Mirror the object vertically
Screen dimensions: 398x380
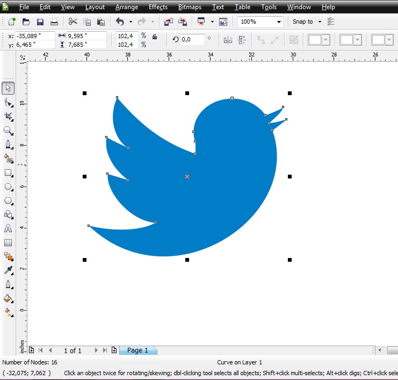[x=242, y=40]
